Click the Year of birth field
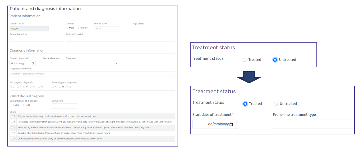Screen dimensions: 359x150 pyautogui.click(x=106, y=29)
